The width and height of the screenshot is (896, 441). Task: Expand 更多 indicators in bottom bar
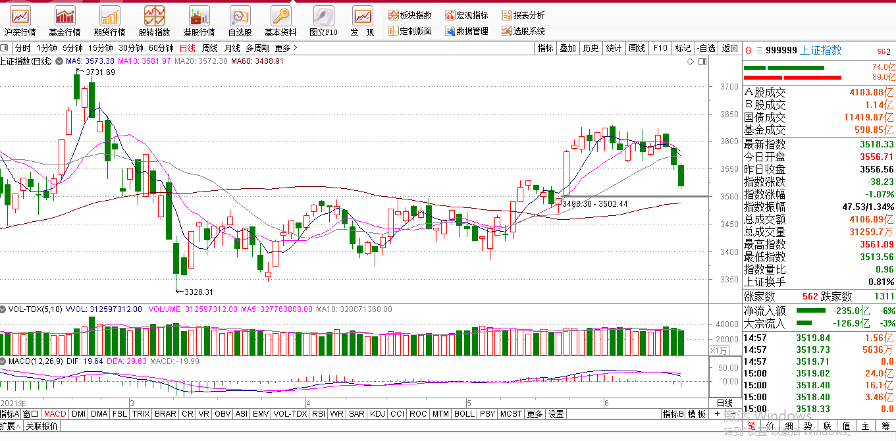coord(535,414)
